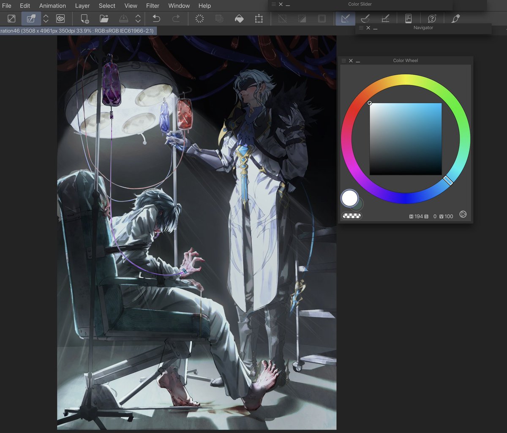
Task: Open the Edit menu
Action: tap(25, 6)
